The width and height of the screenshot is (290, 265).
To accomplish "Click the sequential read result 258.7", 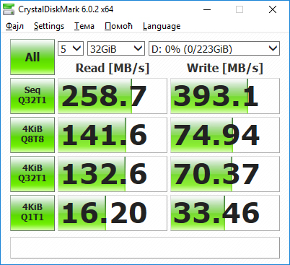I will coord(113,96).
